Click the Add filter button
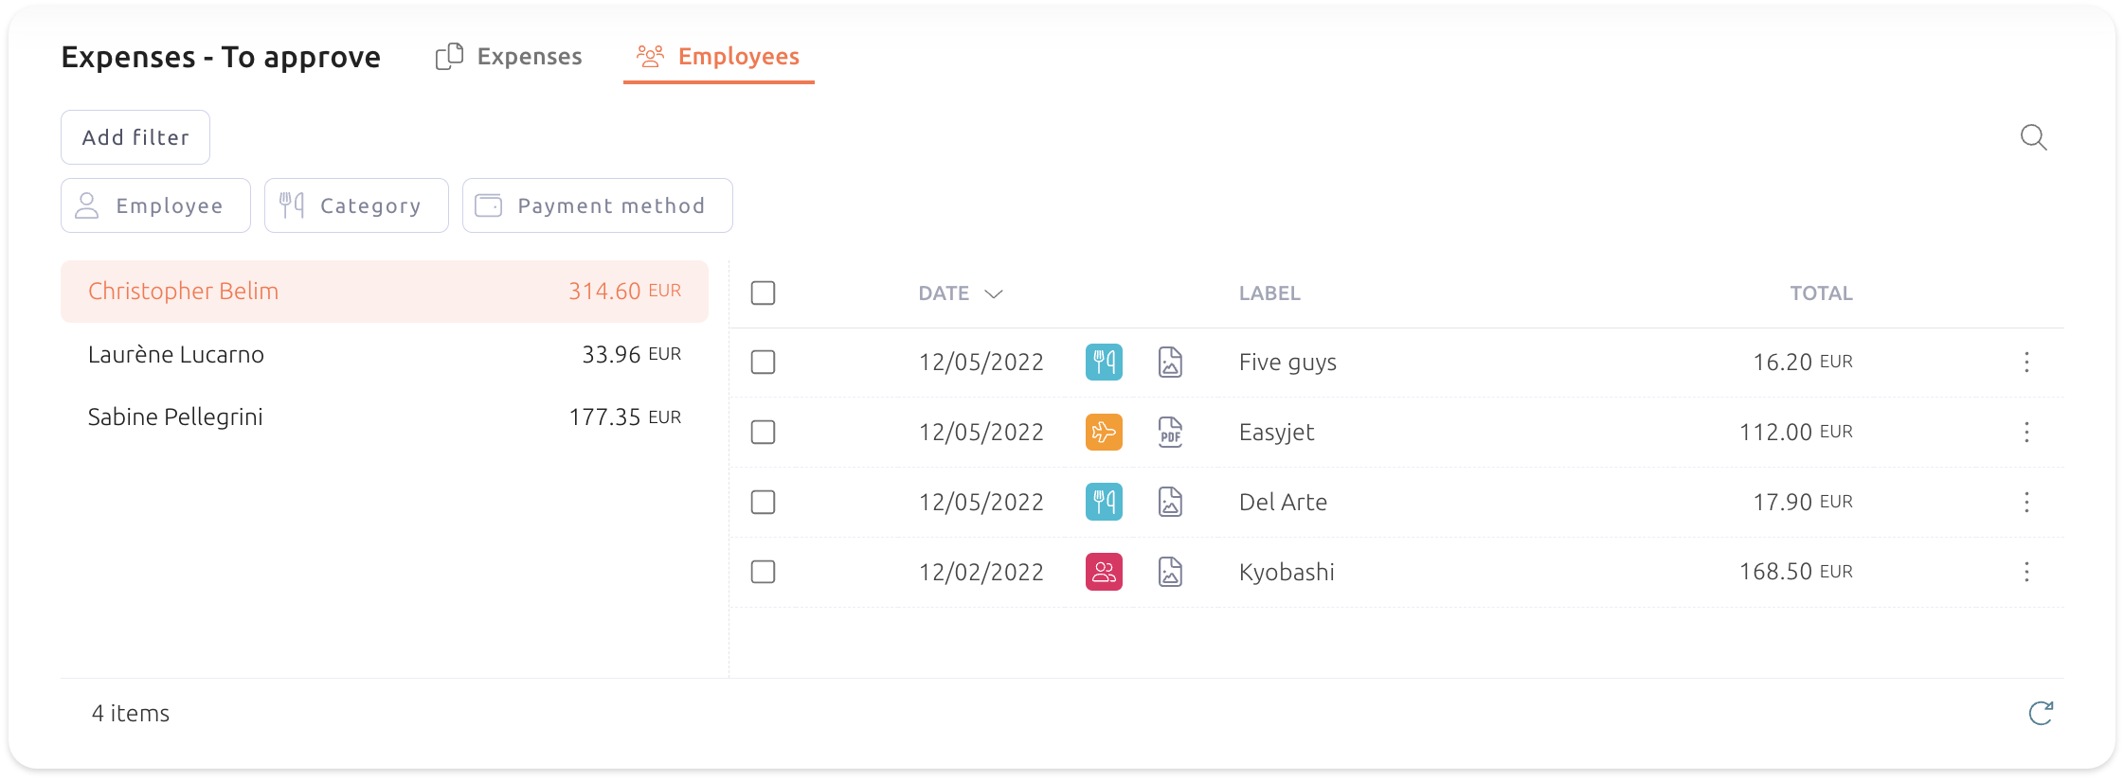The height and width of the screenshot is (780, 2124). pos(135,137)
